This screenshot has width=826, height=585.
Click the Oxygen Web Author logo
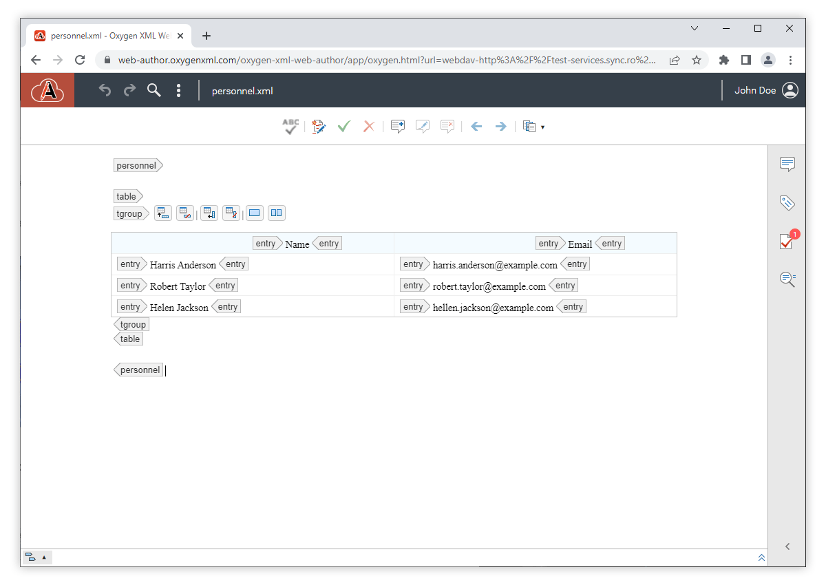pos(47,90)
